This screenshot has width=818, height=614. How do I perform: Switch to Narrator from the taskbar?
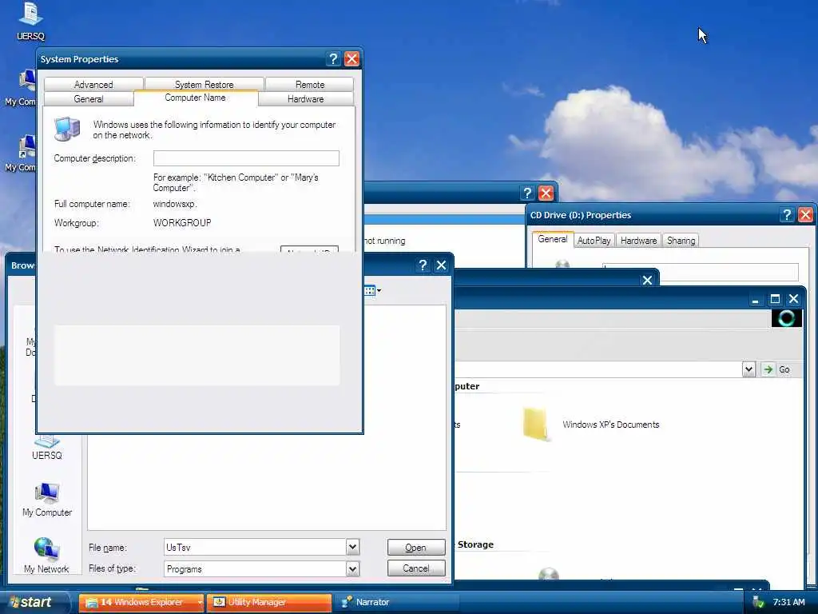[x=396, y=602]
